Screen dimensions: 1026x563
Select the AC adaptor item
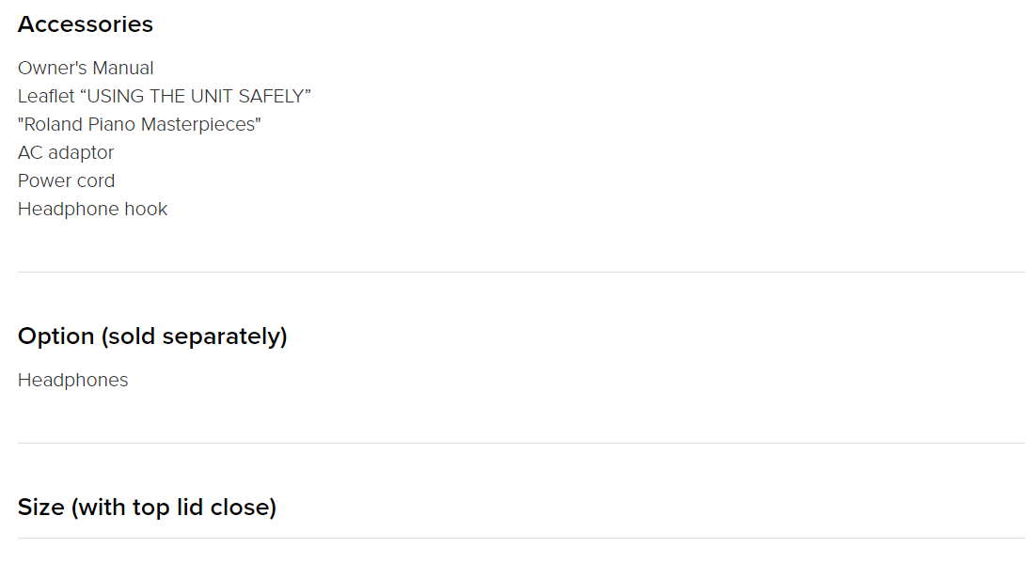[66, 152]
